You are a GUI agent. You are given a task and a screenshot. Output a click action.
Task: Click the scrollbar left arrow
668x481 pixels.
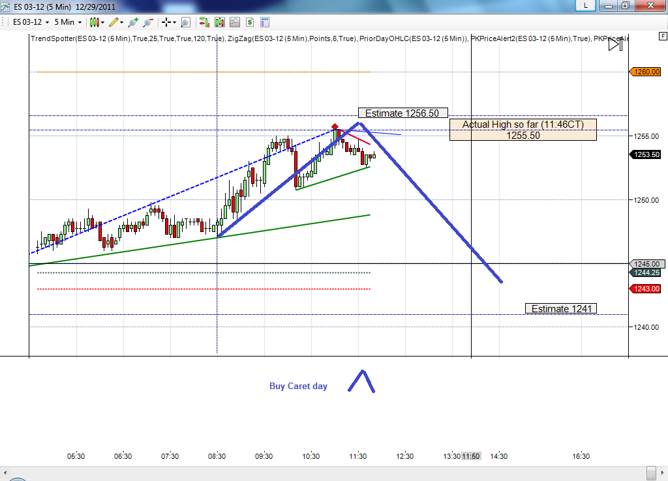[x=5, y=473]
